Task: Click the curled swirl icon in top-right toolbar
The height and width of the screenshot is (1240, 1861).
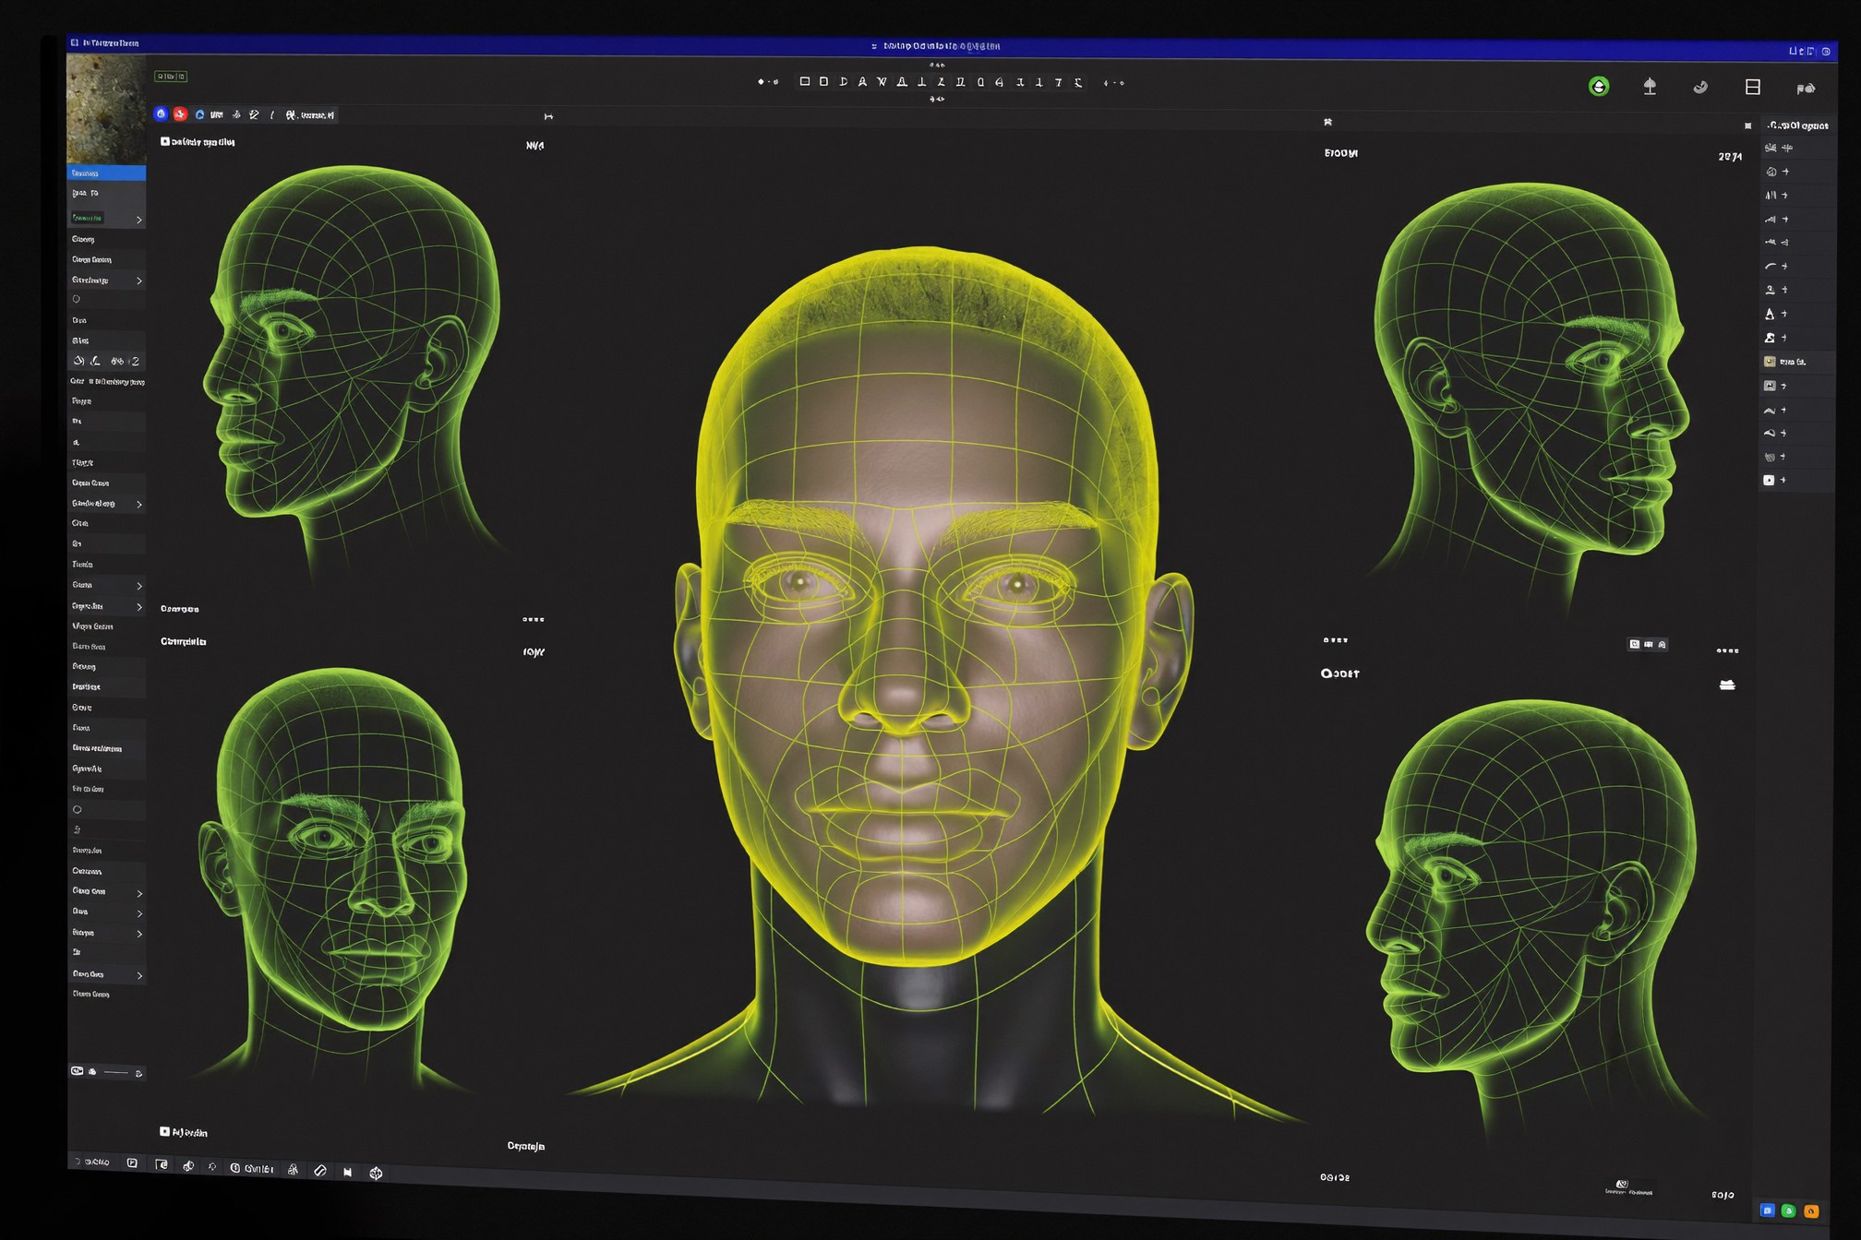Action: tap(1700, 87)
